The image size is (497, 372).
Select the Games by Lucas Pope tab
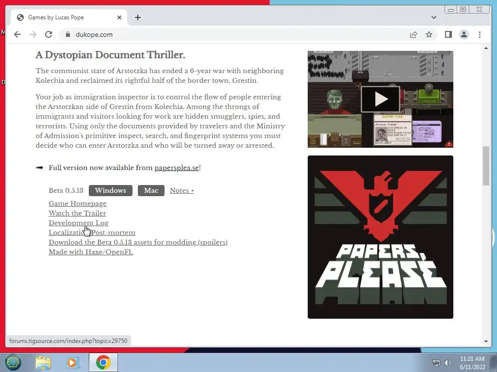click(69, 17)
